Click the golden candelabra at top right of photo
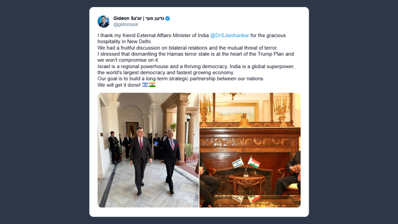The width and height of the screenshot is (398, 224). pos(281,111)
